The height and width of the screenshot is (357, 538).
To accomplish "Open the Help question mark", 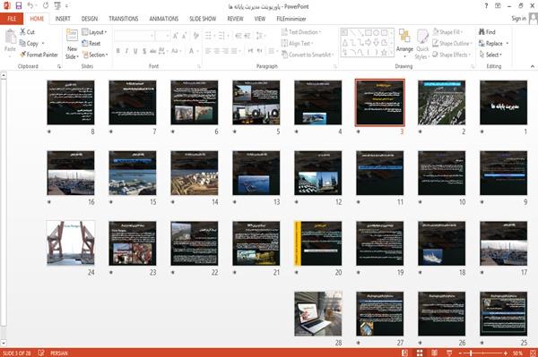I will 486,6.
